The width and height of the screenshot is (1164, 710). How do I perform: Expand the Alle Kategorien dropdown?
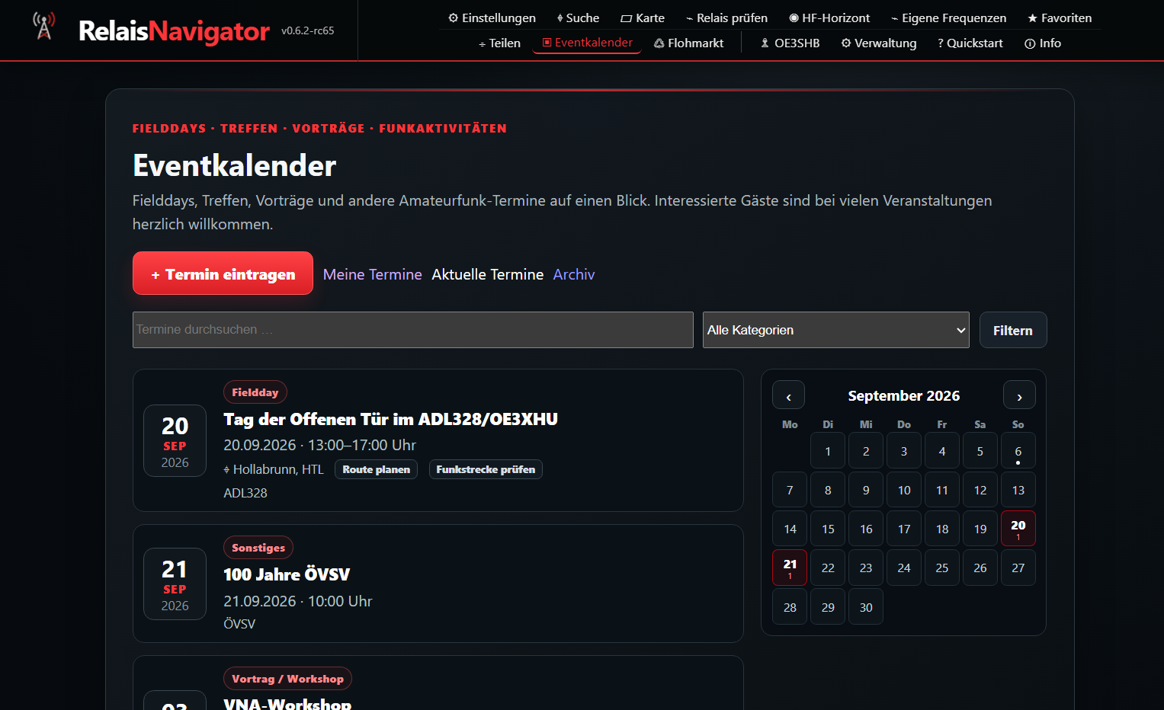pyautogui.click(x=836, y=330)
